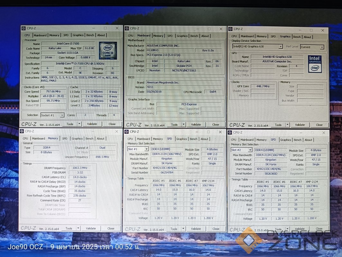Click the Intel Core i3 processor logo
The image size is (342, 257).
(x=107, y=50)
